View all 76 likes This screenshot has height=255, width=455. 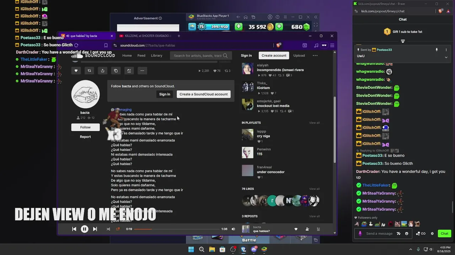[314, 189]
